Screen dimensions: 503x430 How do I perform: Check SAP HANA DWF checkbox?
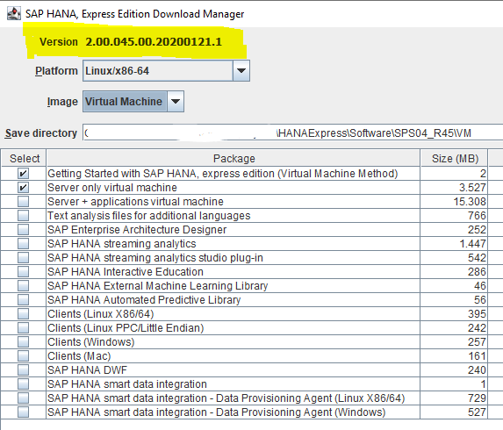click(23, 370)
